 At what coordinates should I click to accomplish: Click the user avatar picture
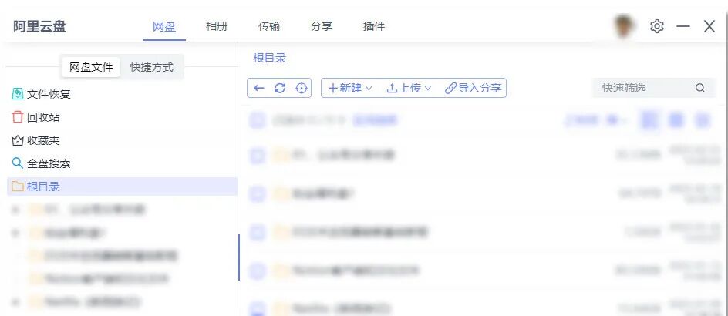[x=625, y=26]
